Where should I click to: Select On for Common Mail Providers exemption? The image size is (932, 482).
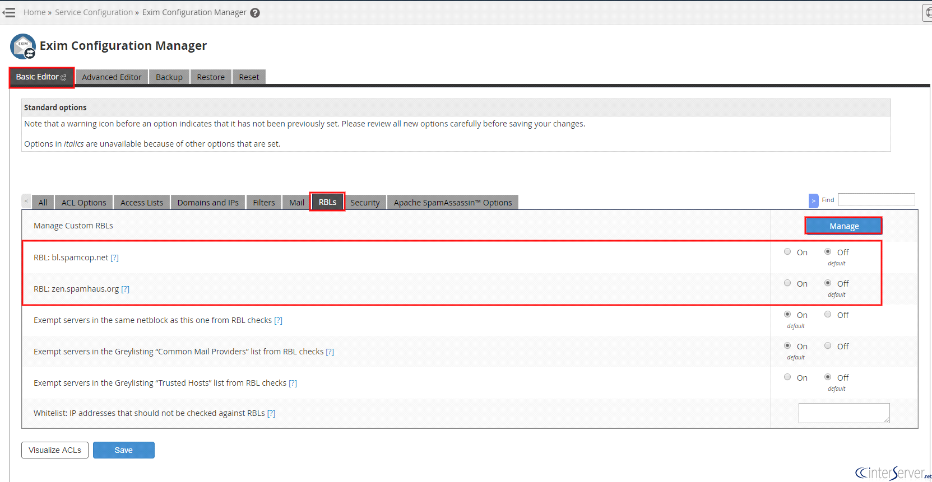point(787,346)
